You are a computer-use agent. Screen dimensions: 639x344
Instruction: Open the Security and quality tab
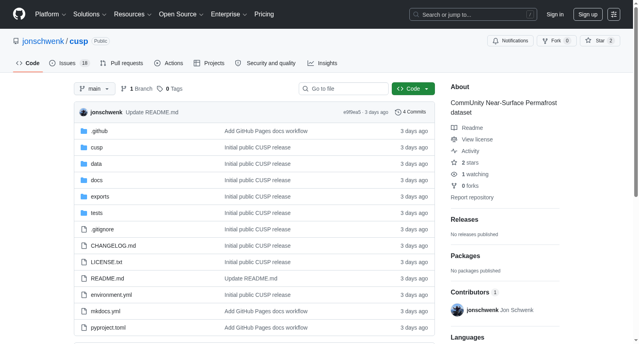coord(265,63)
